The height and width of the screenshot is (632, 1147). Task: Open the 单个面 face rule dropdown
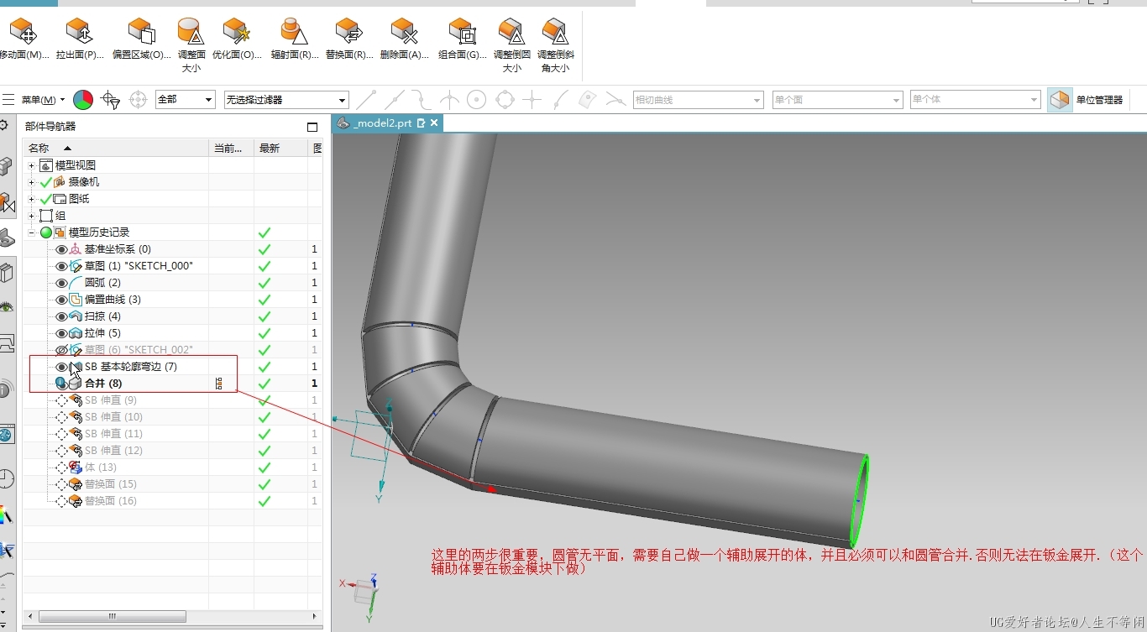(837, 100)
